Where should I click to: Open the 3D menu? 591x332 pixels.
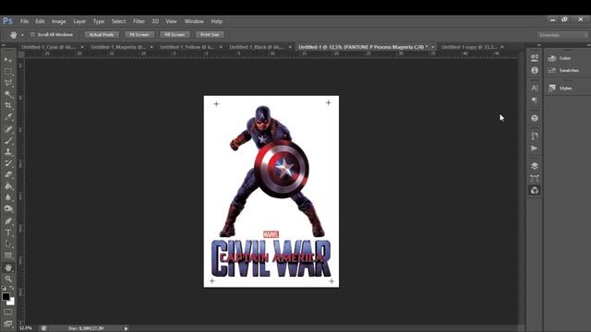tap(155, 21)
